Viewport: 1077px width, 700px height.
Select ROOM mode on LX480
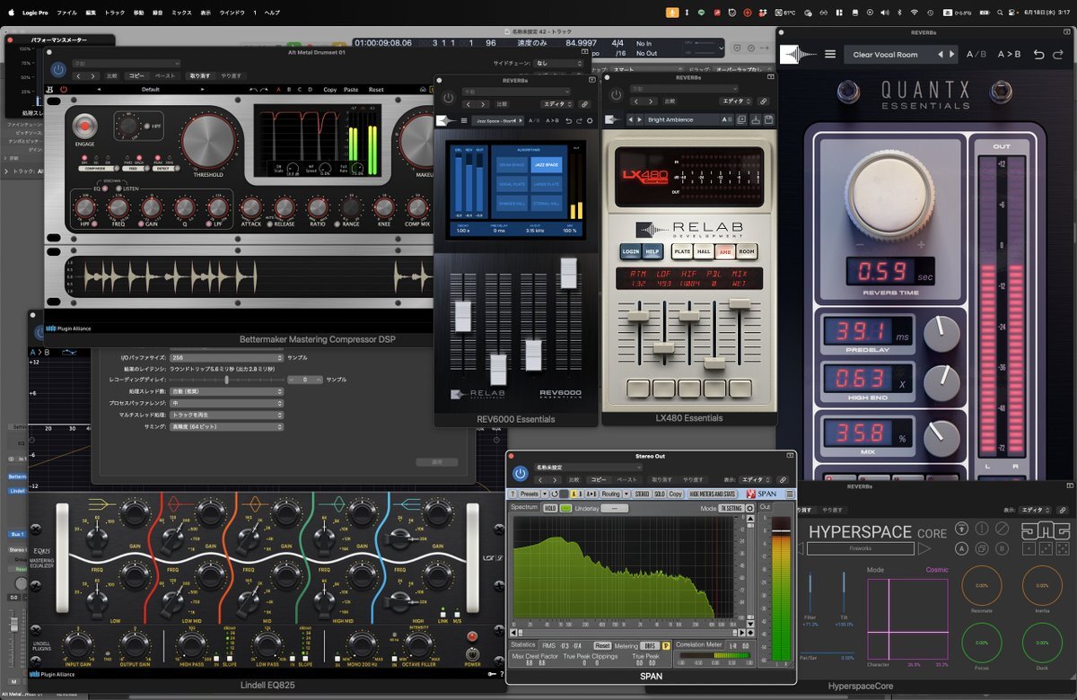tap(747, 251)
